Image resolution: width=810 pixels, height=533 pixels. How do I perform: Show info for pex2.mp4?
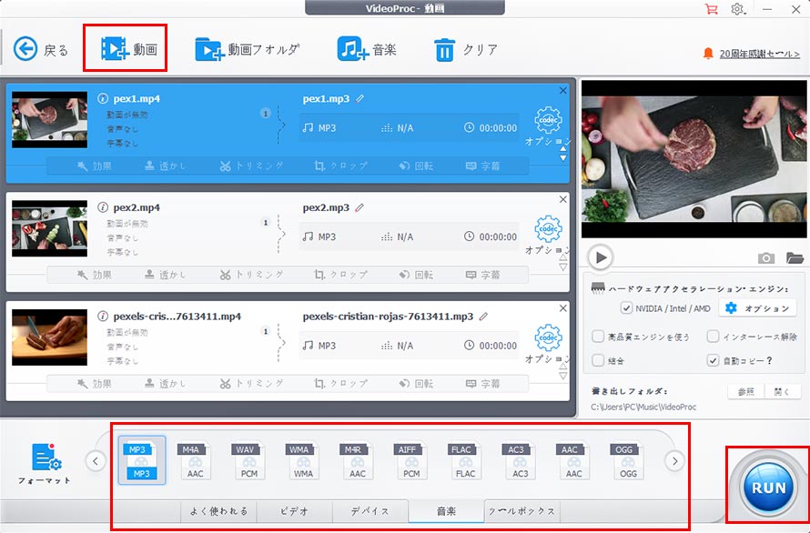point(103,207)
